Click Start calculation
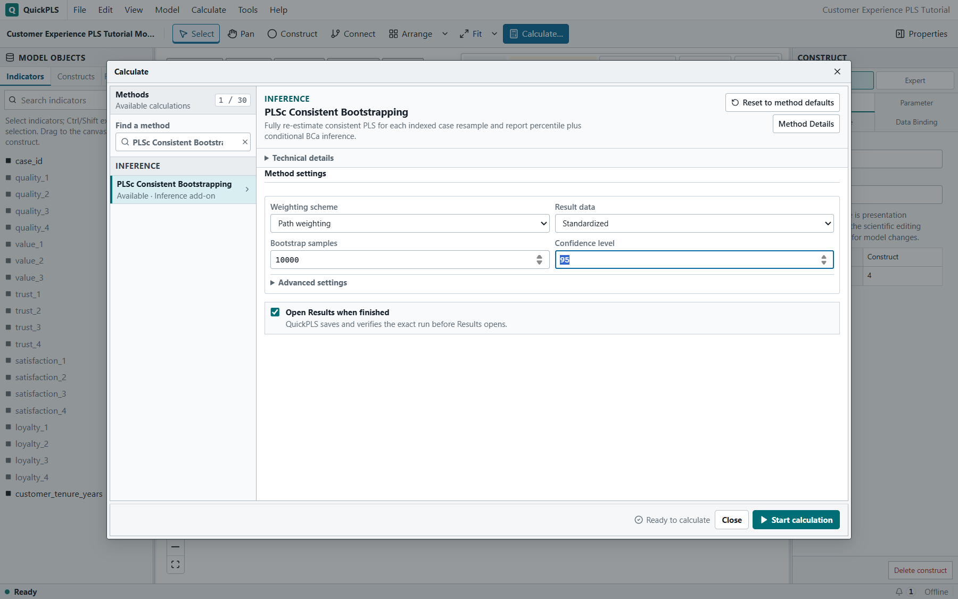Viewport: 958px width, 599px height. tap(796, 520)
